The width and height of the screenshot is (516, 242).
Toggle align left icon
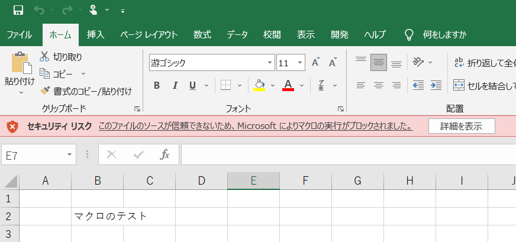361,86
